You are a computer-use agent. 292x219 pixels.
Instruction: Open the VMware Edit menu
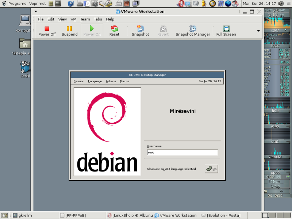pos(51,19)
